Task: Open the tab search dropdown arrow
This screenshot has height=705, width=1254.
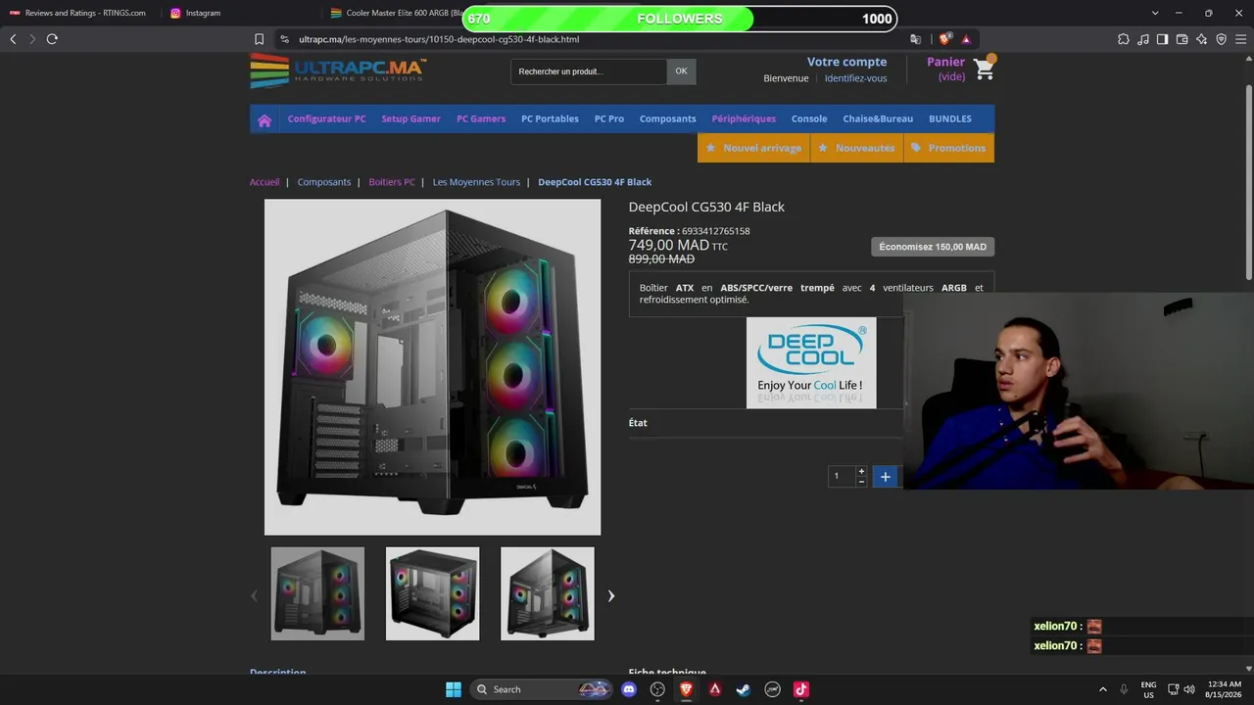Action: (1155, 13)
